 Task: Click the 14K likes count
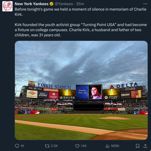(x=84, y=146)
